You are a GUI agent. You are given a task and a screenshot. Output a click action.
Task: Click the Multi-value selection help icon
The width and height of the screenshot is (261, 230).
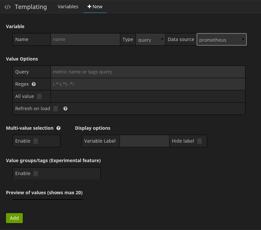point(58,128)
